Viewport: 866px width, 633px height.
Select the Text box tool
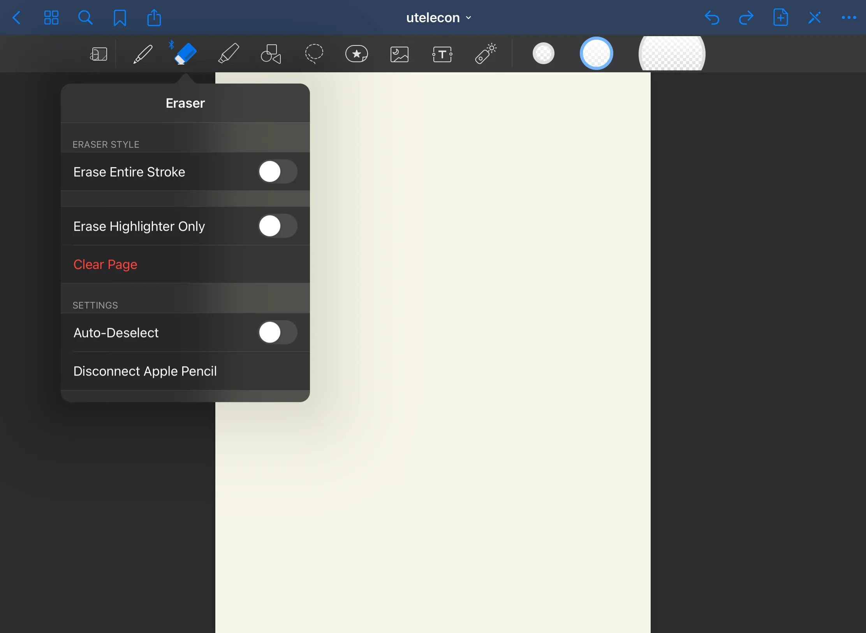pos(442,54)
